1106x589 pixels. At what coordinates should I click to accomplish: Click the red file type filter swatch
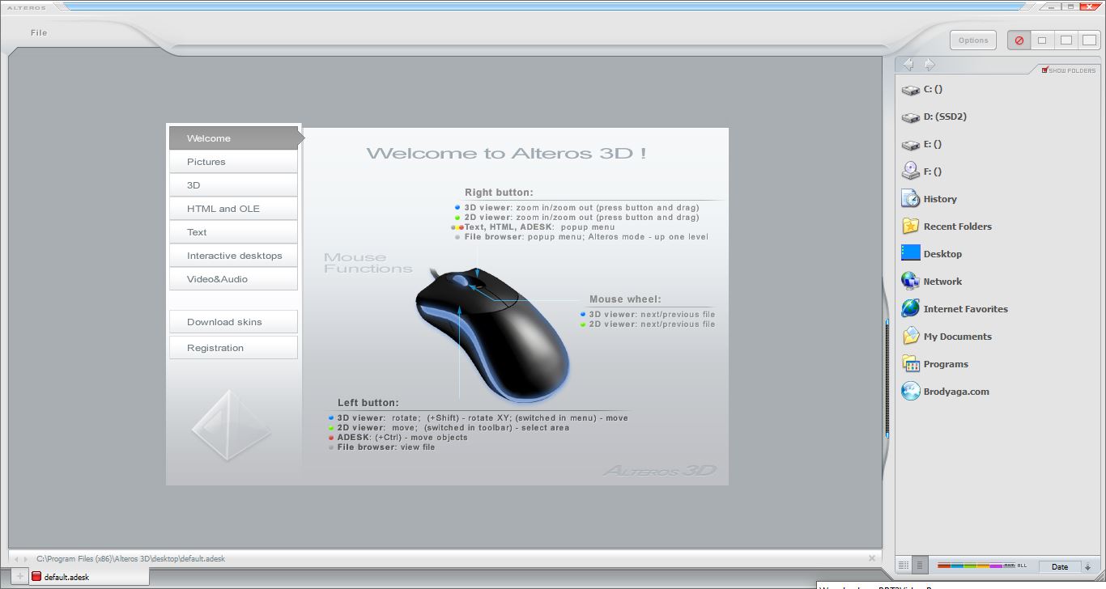coord(943,566)
